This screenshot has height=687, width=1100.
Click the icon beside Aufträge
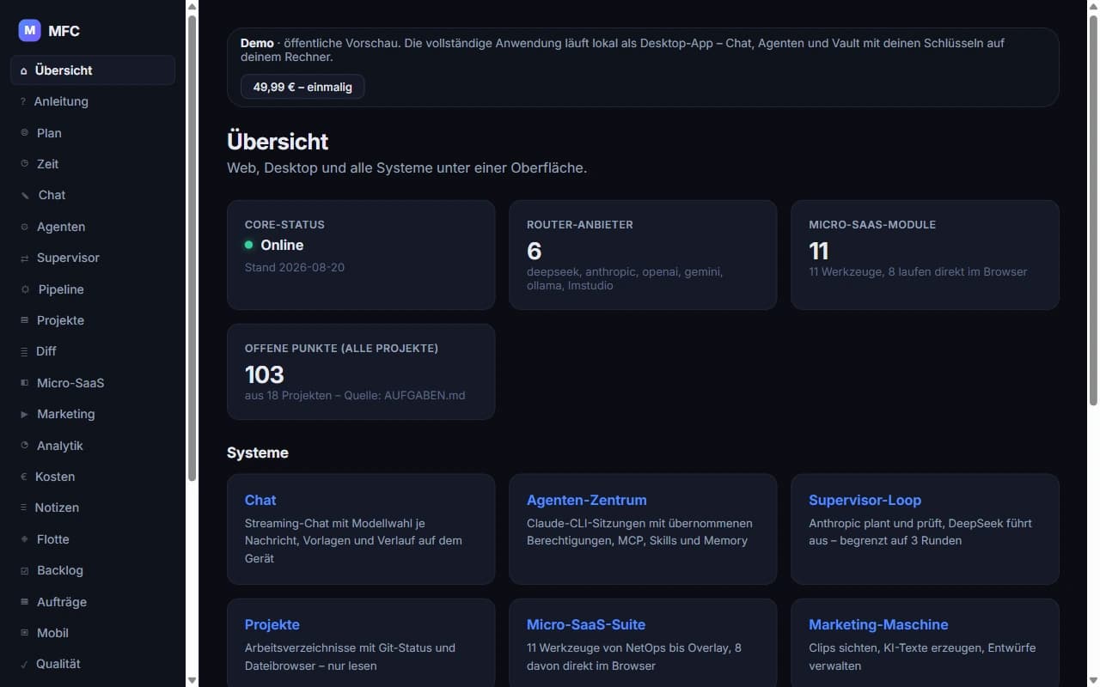pyautogui.click(x=24, y=602)
